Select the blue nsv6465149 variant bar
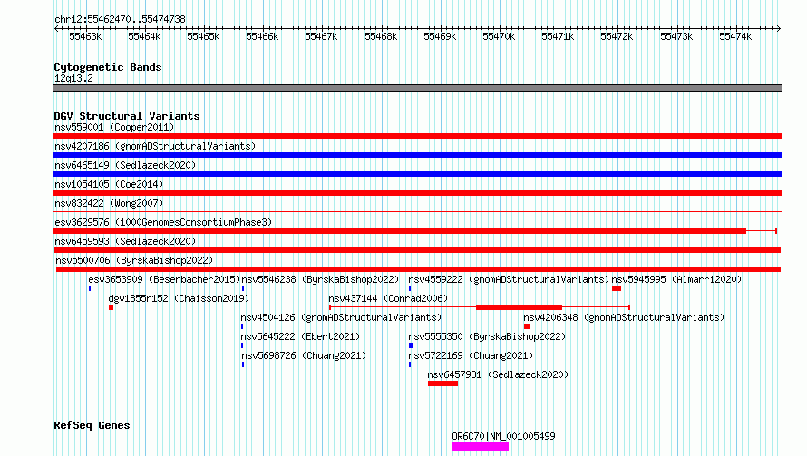The width and height of the screenshot is (807, 456). pyautogui.click(x=417, y=174)
